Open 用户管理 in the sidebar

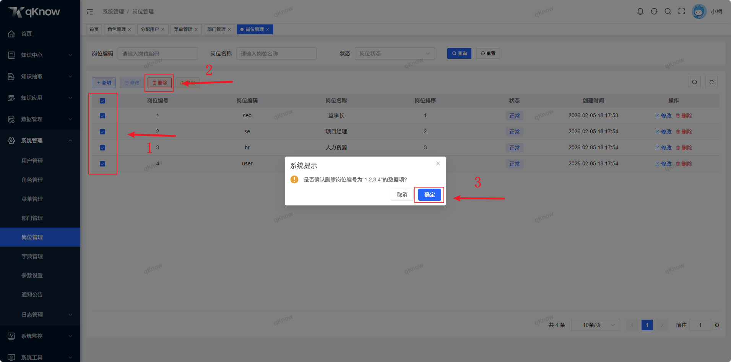[x=40, y=161]
